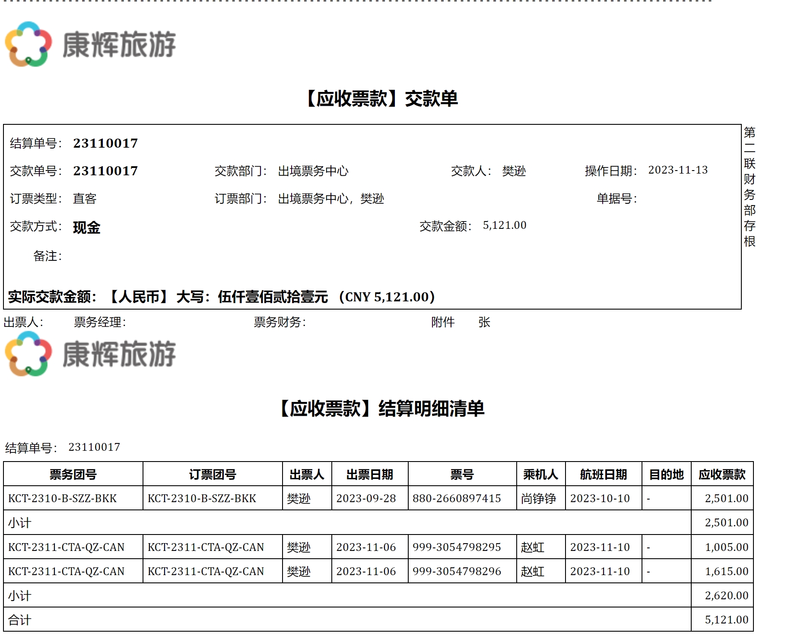Select the 操作日期 value 2023-11-13
The height and width of the screenshot is (639, 788).
pyautogui.click(x=677, y=170)
